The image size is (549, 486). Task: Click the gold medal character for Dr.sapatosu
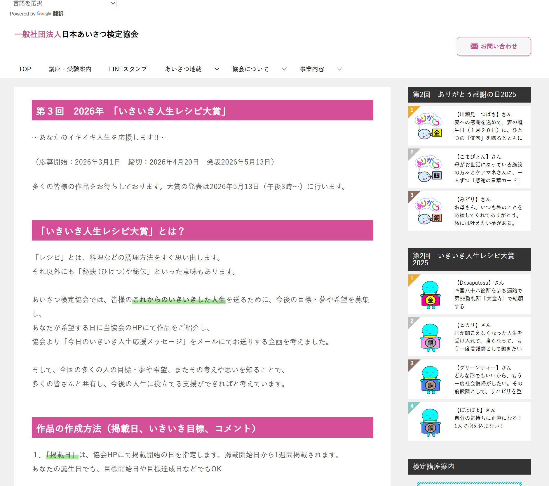430,295
